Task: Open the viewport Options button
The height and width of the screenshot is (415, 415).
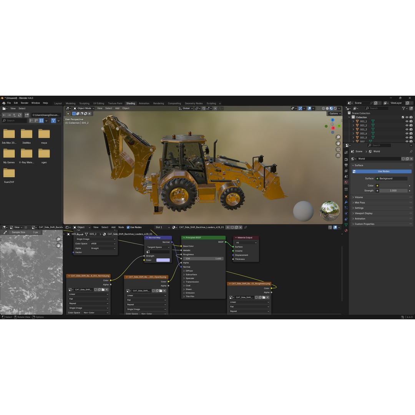Action: [x=335, y=113]
